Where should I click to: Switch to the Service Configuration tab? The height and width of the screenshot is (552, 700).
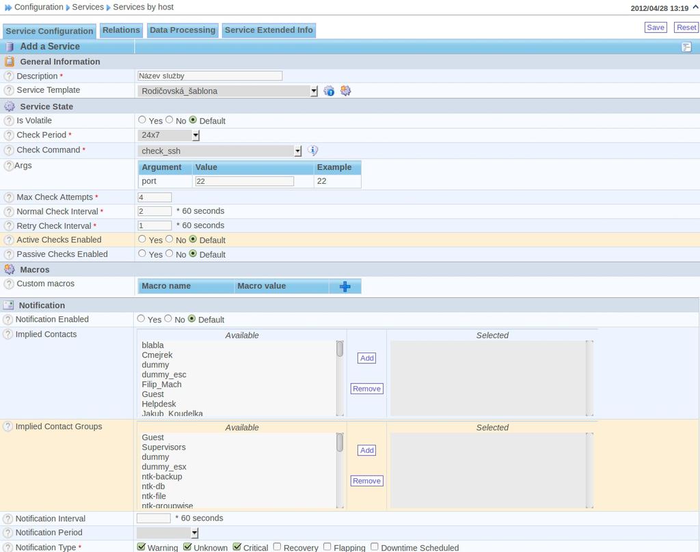coord(49,31)
